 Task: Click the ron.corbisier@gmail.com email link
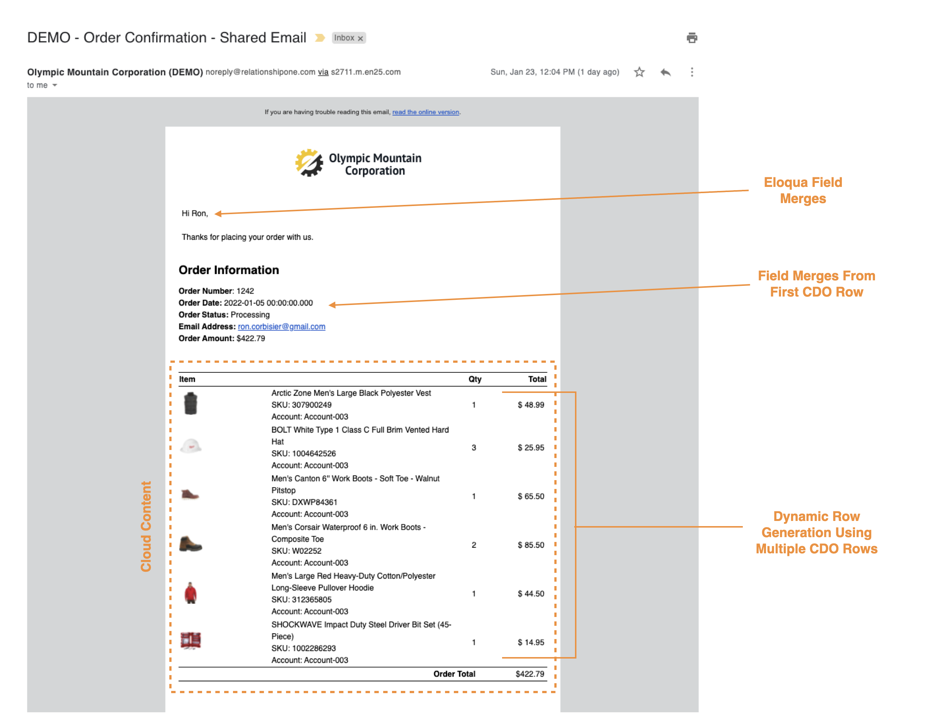point(281,327)
